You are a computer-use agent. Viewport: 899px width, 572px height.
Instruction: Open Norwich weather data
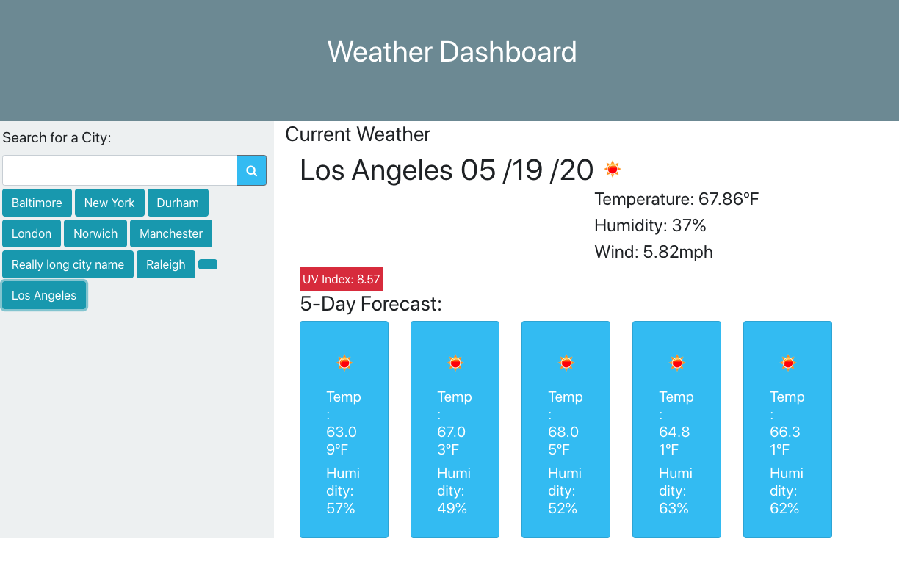click(95, 233)
